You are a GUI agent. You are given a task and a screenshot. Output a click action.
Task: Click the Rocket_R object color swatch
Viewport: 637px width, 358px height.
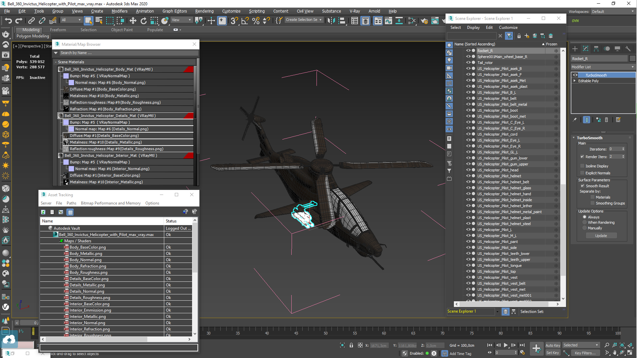coord(632,59)
